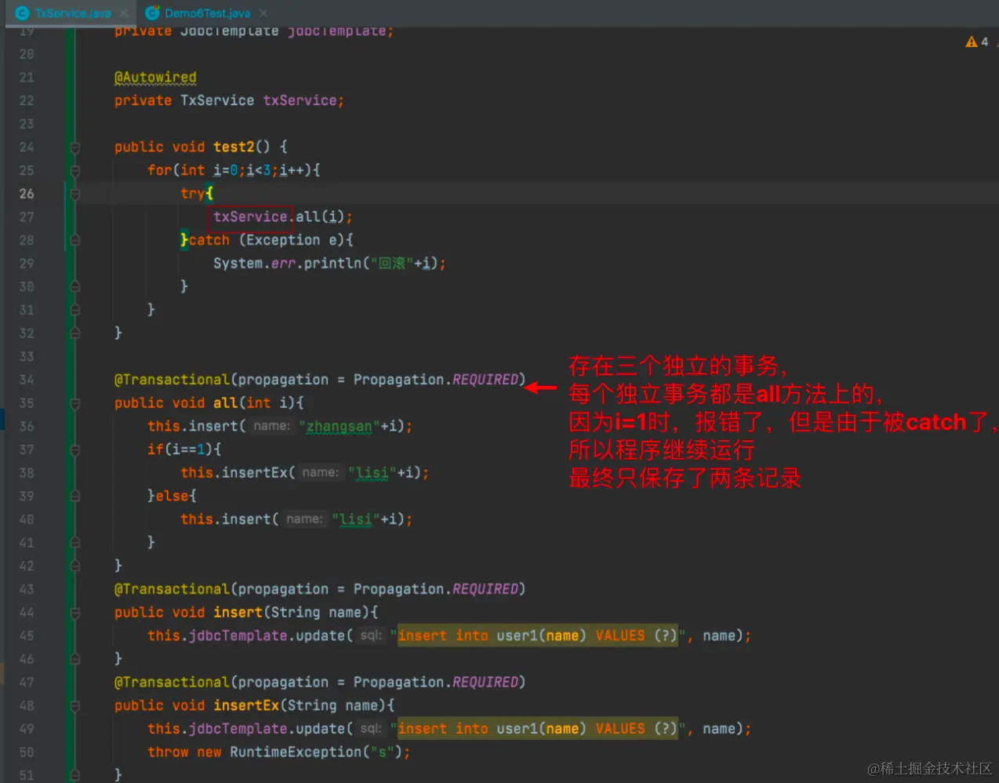Image resolution: width=999 pixels, height=783 pixels.
Task: Click the test class icon on Demo6Test.java tab
Action: tap(152, 13)
